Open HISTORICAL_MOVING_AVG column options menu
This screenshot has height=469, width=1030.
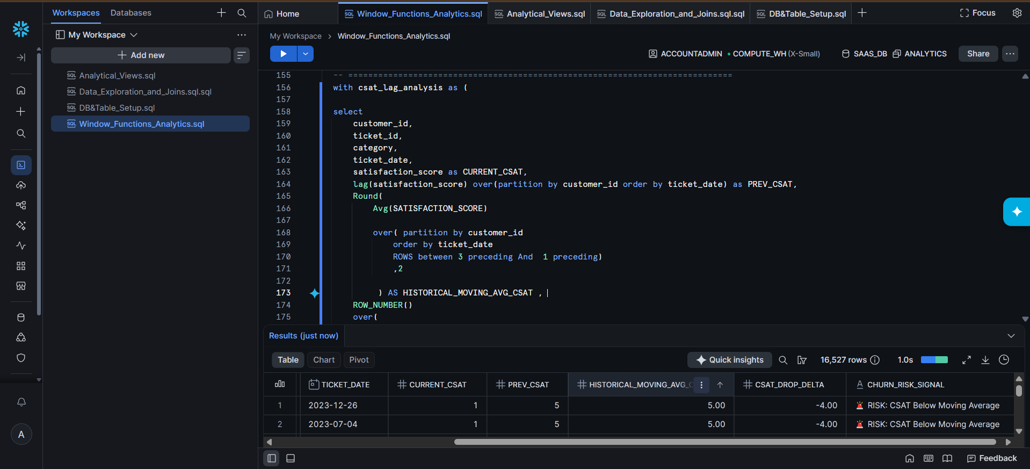tap(701, 385)
